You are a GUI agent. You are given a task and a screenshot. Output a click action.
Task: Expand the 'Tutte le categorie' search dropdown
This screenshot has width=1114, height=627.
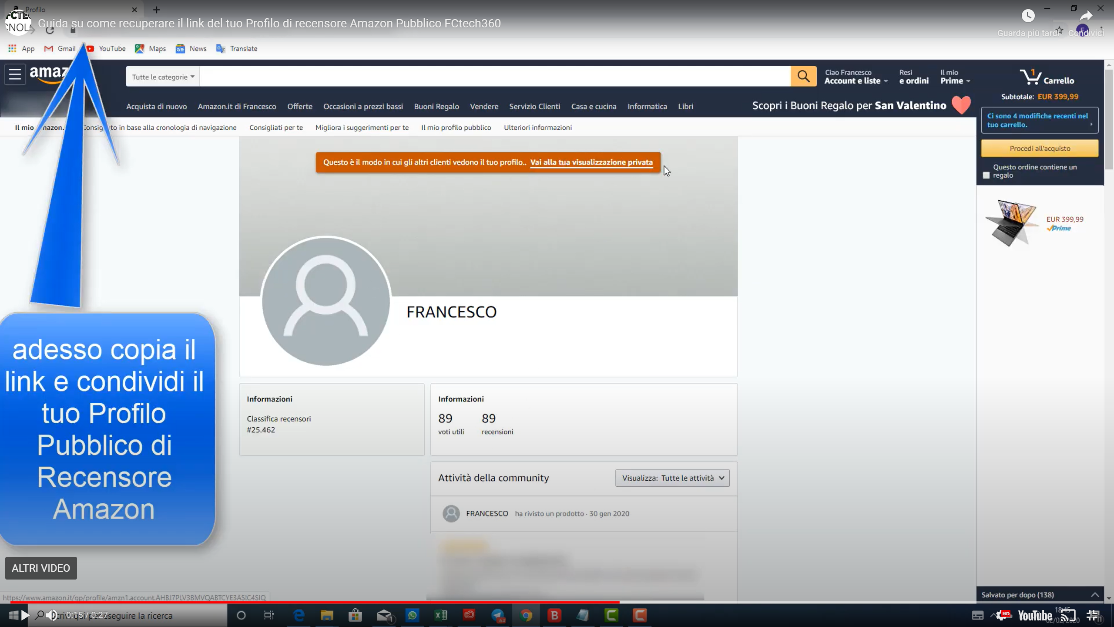[163, 77]
